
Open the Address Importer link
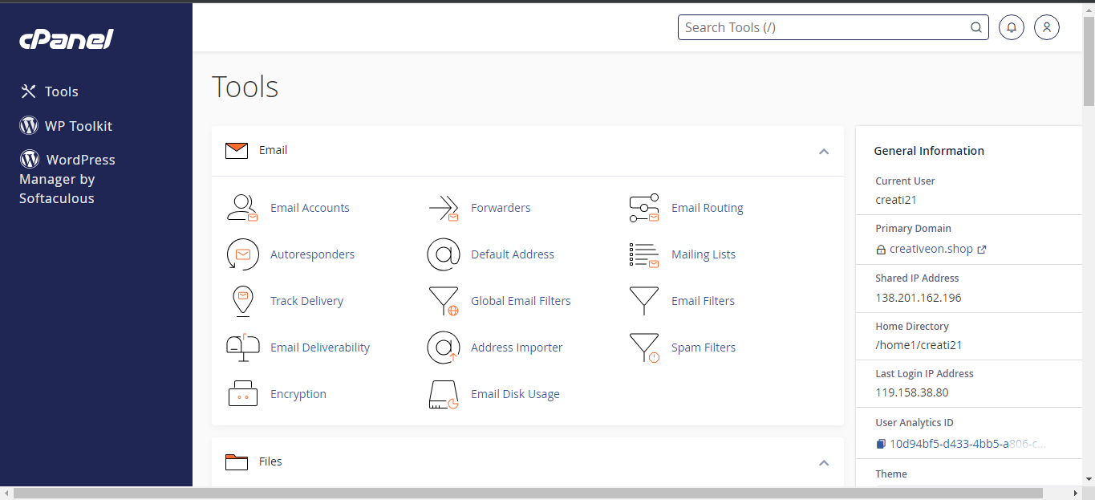click(x=517, y=348)
